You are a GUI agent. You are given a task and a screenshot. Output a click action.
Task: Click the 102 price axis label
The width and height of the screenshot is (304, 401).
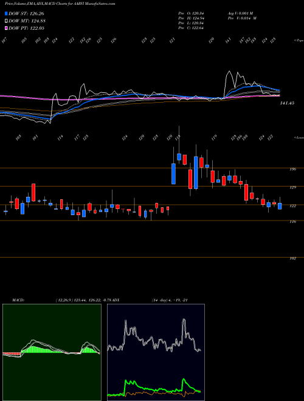pyautogui.click(x=293, y=259)
